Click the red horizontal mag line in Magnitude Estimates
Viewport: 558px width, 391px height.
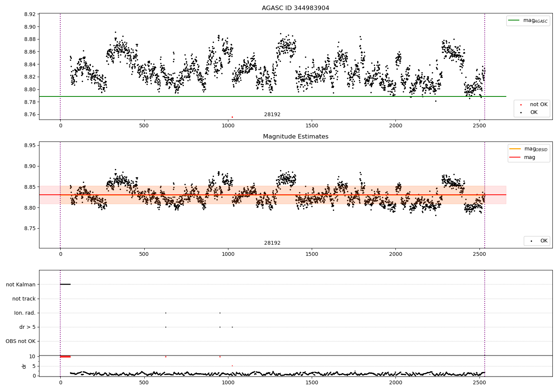pyautogui.click(x=273, y=195)
